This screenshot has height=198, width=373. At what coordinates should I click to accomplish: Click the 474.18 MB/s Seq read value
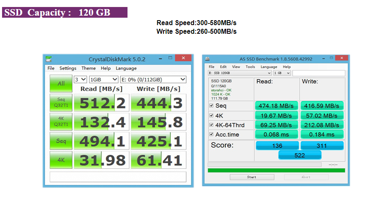click(x=276, y=106)
